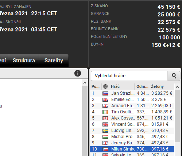Click the globe country column icon
This screenshot has width=182, height=156.
click(105, 86)
